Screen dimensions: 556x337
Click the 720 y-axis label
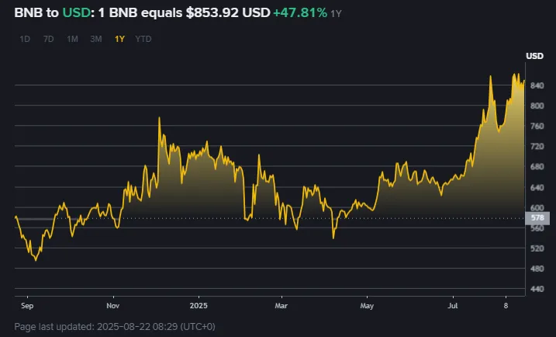537,146
